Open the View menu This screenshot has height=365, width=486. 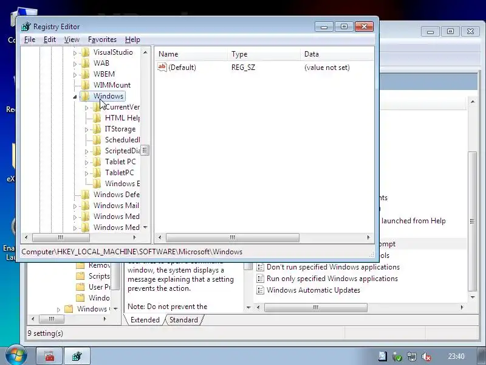click(72, 40)
